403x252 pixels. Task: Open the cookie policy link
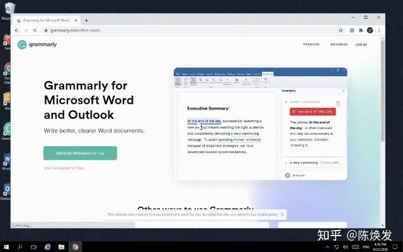pyautogui.click(x=267, y=214)
